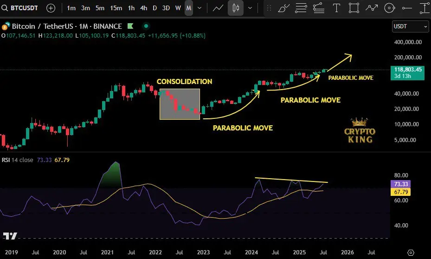Select the brush drawing tool

pyautogui.click(x=284, y=8)
